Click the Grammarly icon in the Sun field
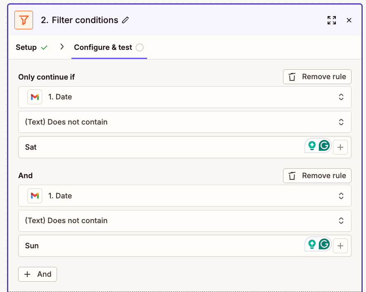 click(325, 244)
